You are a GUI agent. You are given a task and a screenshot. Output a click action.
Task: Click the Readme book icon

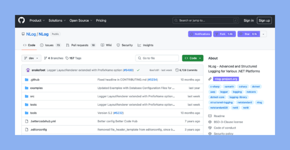click(210, 116)
